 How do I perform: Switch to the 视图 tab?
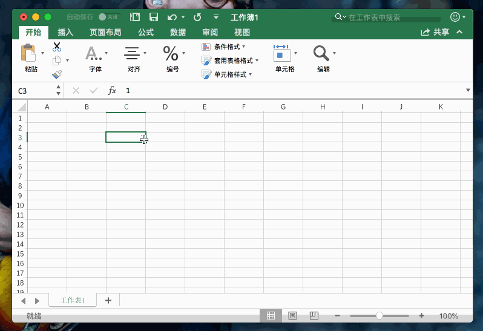click(242, 32)
